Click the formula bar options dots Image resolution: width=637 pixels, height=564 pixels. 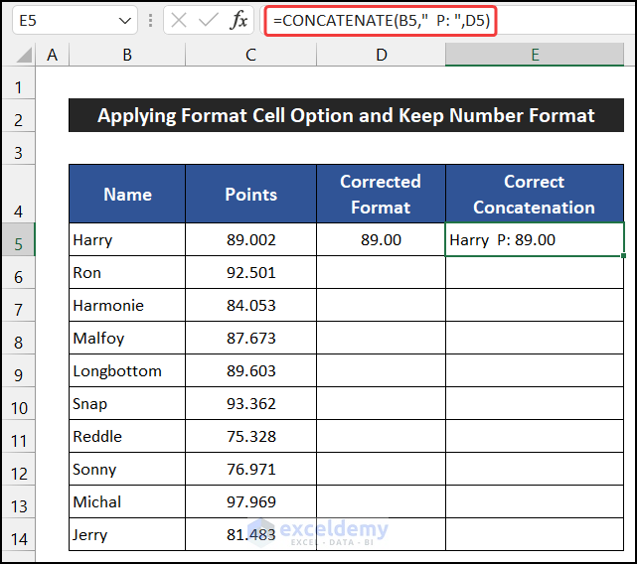(150, 20)
